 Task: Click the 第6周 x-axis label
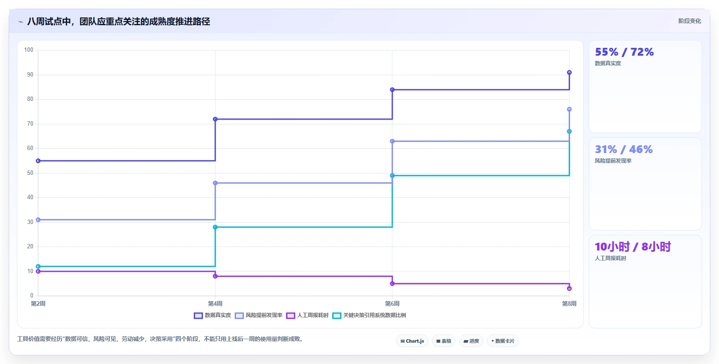pyautogui.click(x=392, y=304)
